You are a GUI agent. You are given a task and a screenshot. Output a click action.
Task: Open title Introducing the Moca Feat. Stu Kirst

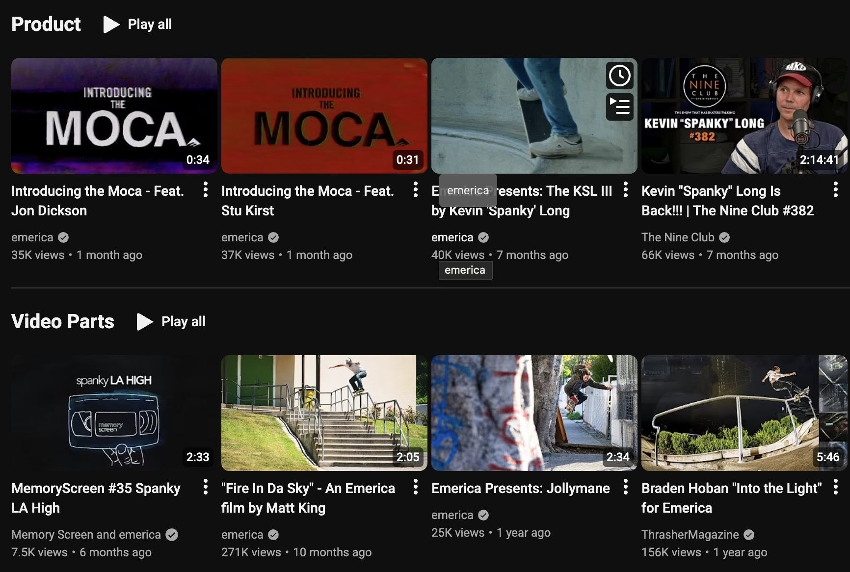click(x=308, y=201)
